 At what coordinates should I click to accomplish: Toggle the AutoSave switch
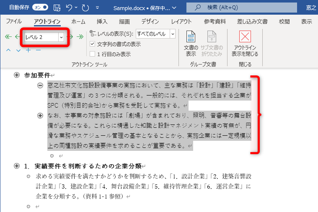pyautogui.click(x=40, y=8)
